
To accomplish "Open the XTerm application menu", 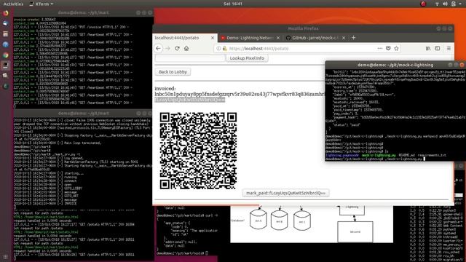I will (x=42, y=4).
